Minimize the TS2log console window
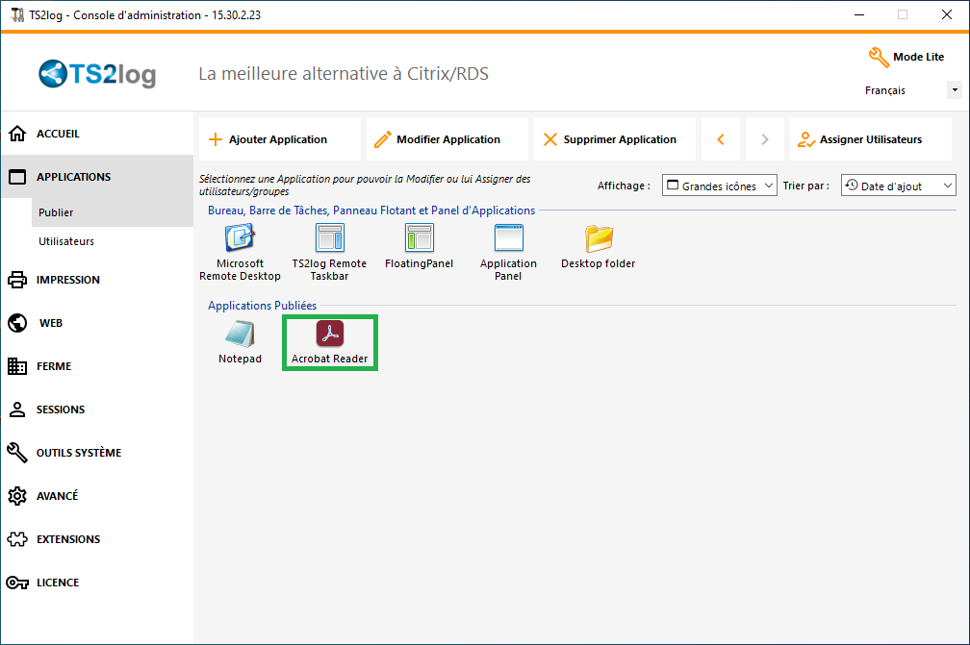Screen dimensions: 970x645 tap(859, 14)
